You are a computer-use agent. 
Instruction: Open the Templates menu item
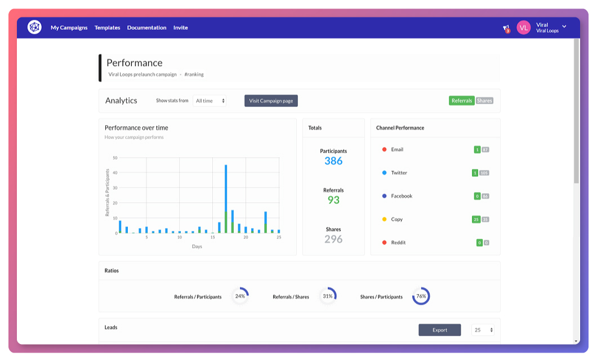(108, 28)
